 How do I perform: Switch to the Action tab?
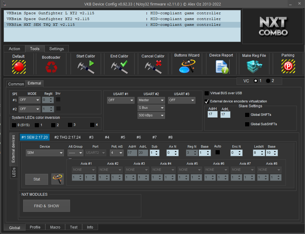coord(14,49)
